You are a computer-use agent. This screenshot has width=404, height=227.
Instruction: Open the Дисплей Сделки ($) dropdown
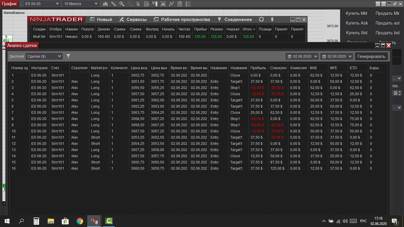(44, 56)
